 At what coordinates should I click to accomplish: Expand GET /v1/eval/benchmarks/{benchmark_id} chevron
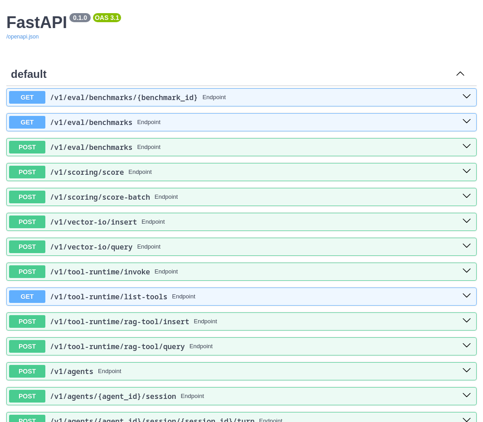[x=466, y=97]
